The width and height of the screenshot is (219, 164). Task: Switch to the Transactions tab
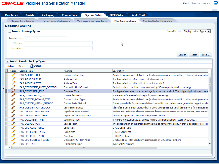70,15
